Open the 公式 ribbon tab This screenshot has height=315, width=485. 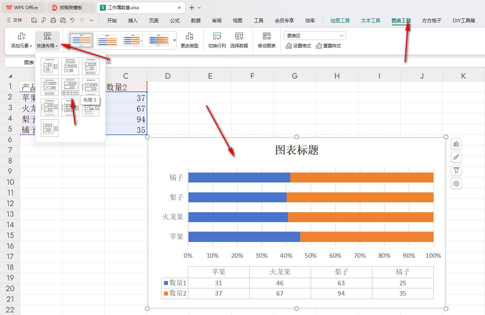click(175, 21)
